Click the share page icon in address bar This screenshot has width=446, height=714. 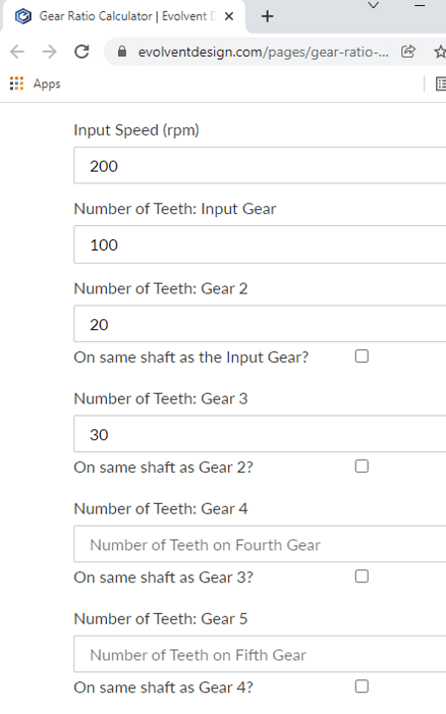point(408,52)
